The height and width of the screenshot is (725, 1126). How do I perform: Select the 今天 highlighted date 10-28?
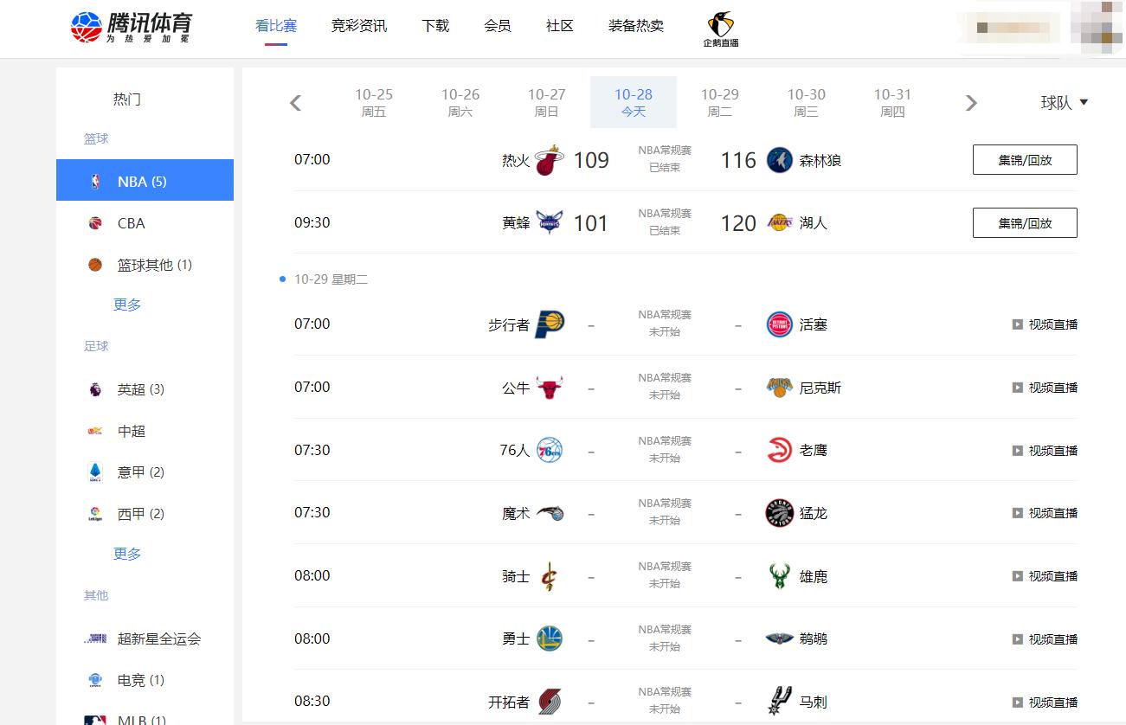(x=634, y=102)
